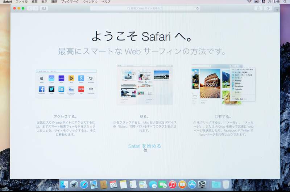This screenshot has width=290, height=192.
Task: Open App Store icon in Dock
Action: click(192, 184)
